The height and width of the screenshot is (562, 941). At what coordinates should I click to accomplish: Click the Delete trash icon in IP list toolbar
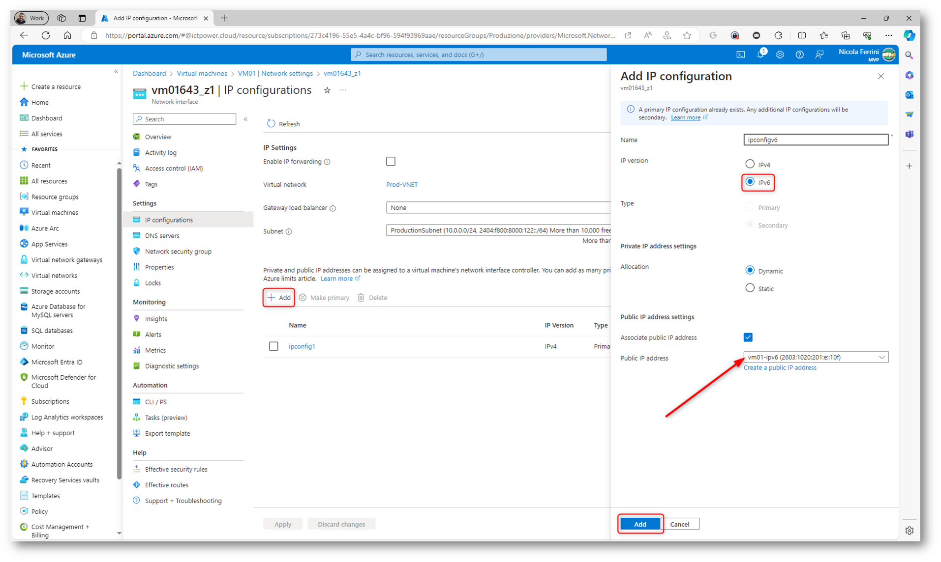click(x=361, y=298)
